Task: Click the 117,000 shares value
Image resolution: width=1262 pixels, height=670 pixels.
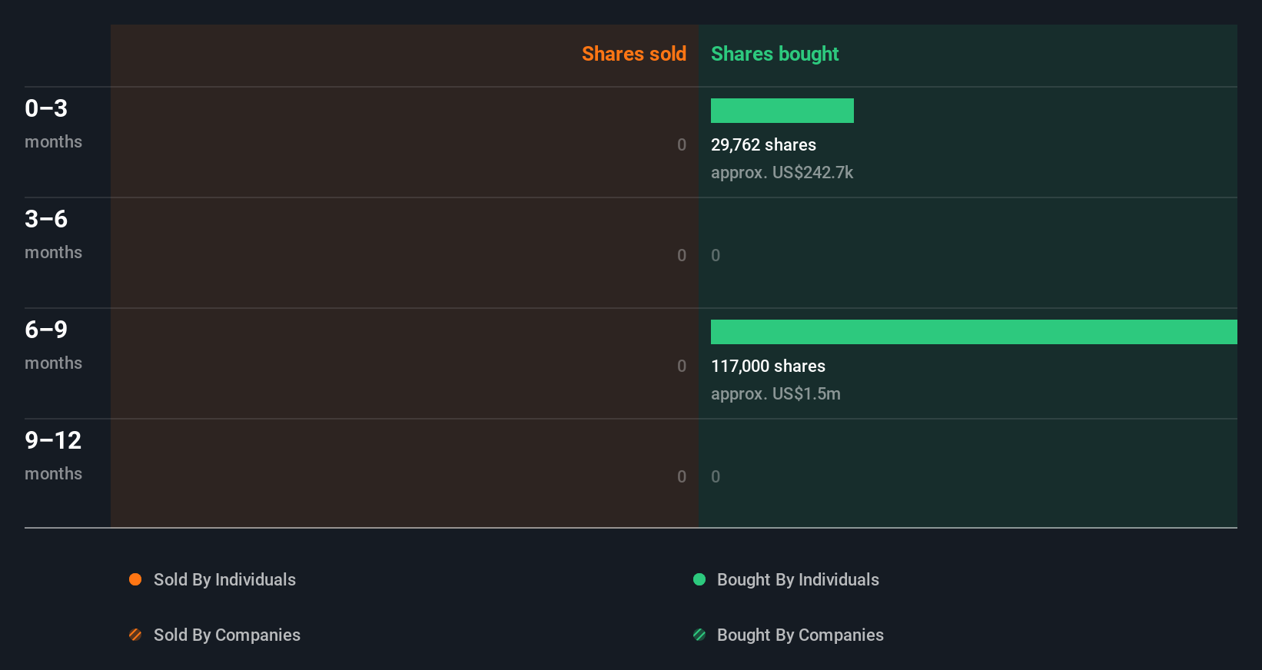Action: coord(768,366)
